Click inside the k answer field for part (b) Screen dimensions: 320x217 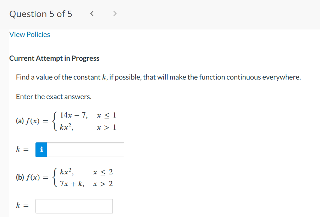(74, 206)
